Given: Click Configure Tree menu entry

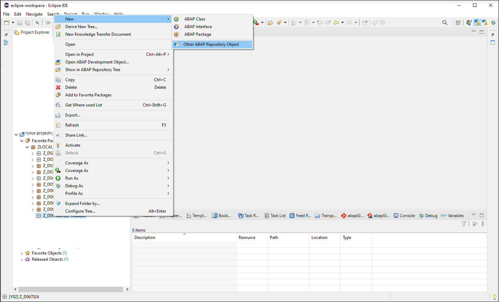Looking at the screenshot, I should pyautogui.click(x=113, y=211).
